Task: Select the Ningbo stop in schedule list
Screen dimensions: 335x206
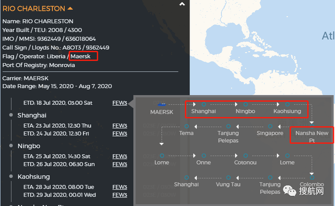Action: (x=29, y=146)
